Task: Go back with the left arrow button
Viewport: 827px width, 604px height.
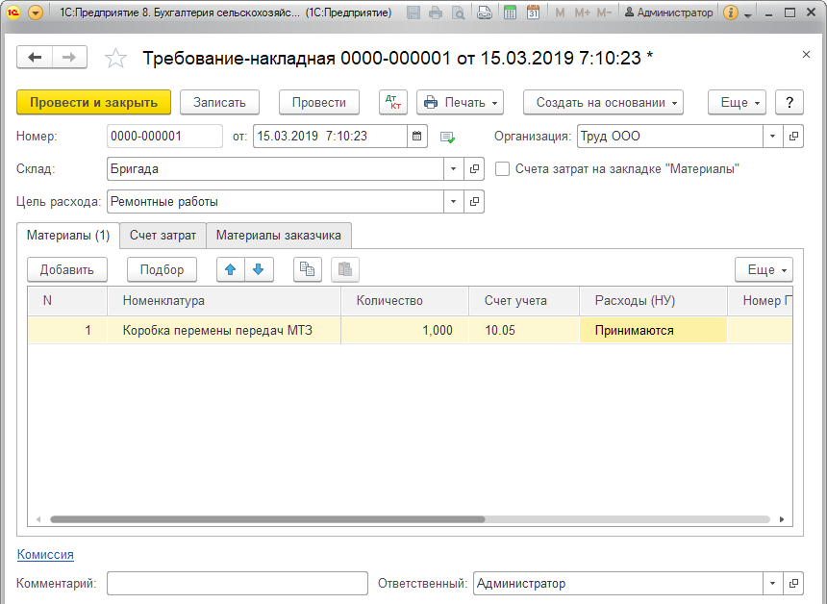Action: click(35, 58)
